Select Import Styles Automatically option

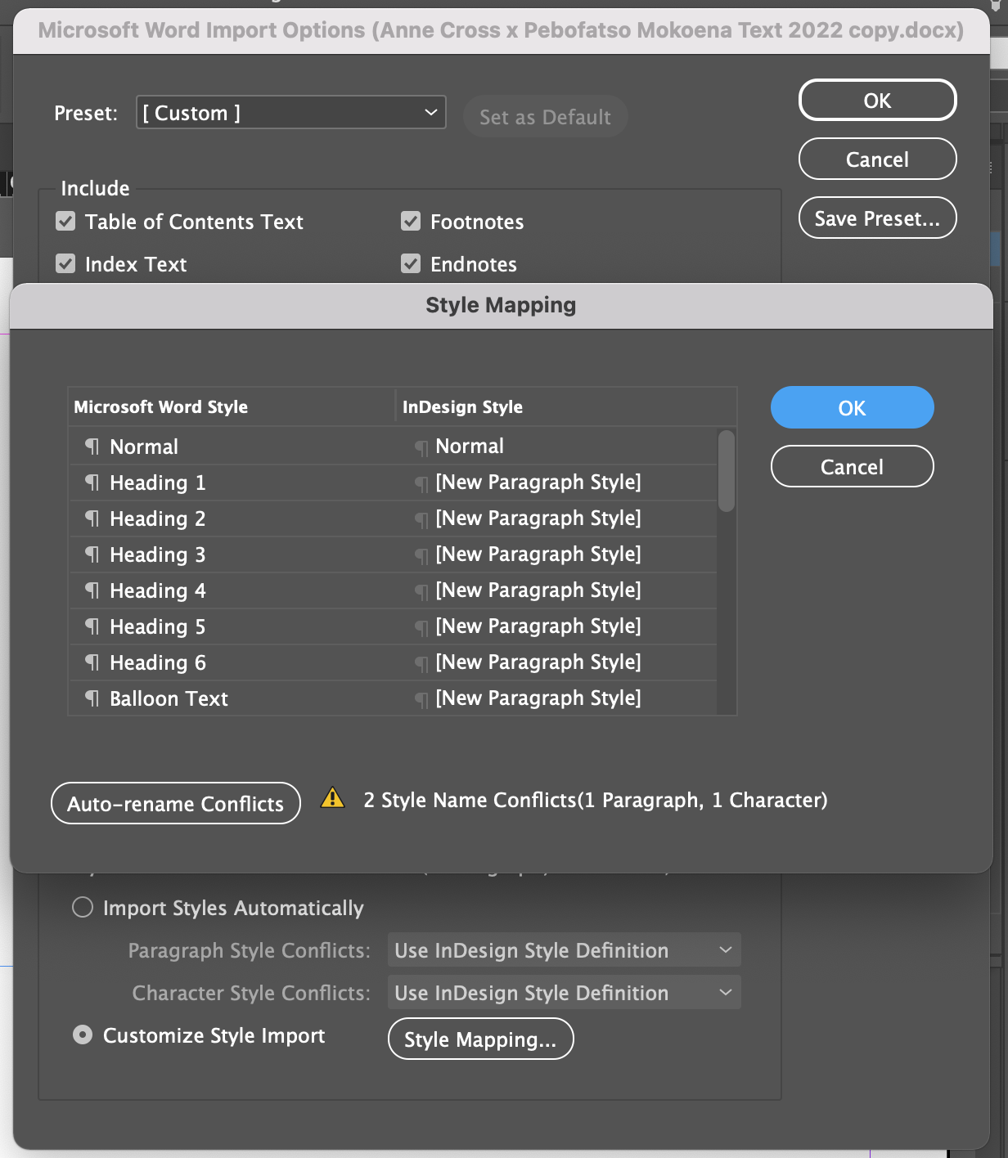click(83, 908)
